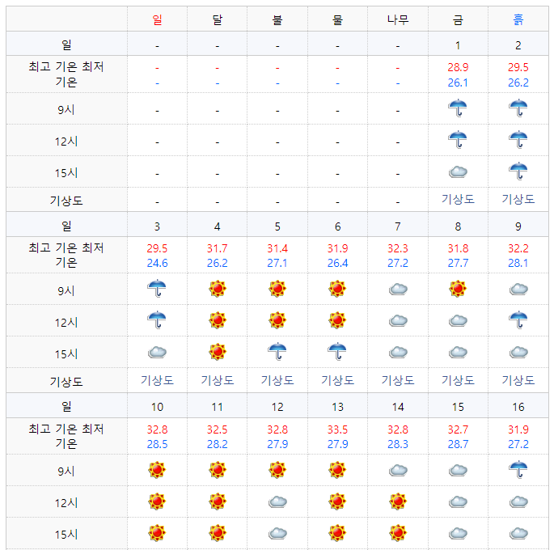The height and width of the screenshot is (550, 554).
Task: Select low temperature 28.7 for day 15
Action: click(x=458, y=444)
